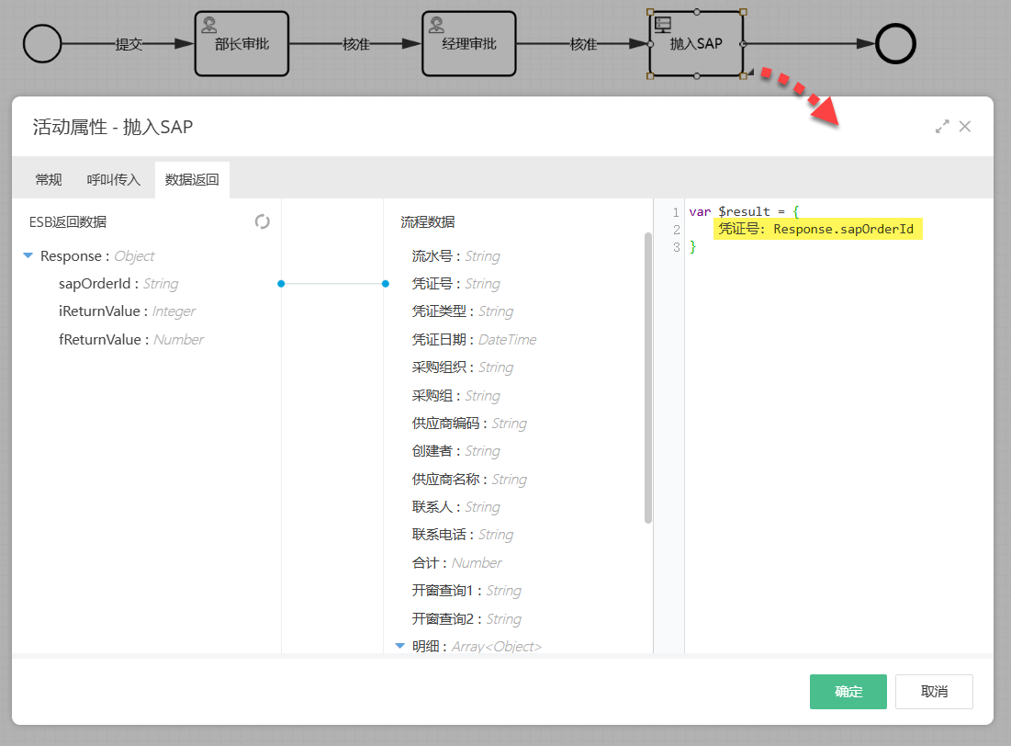
Task: Select the 经理审批 user task node
Action: pos(468,44)
